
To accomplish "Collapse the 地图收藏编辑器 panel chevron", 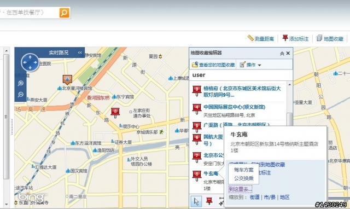I will click(x=282, y=54).
